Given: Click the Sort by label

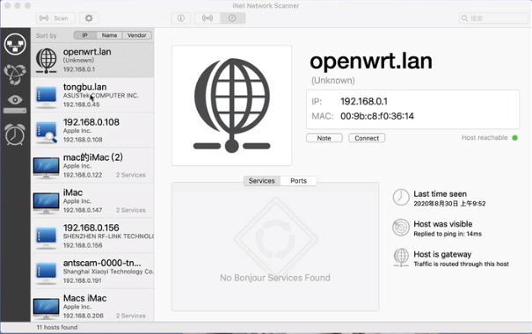Looking at the screenshot, I should (47, 36).
